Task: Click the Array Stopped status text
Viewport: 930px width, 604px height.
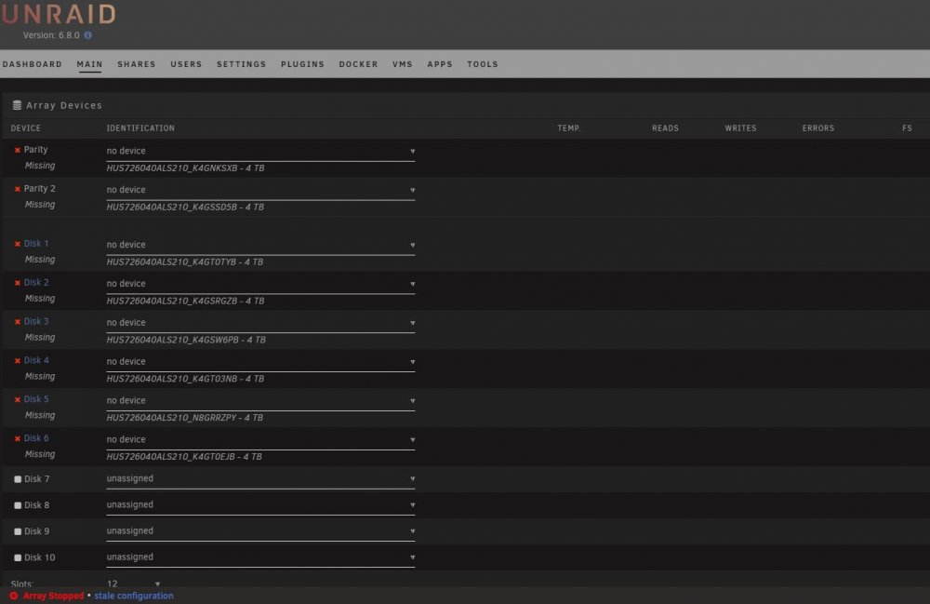Action: (x=53, y=596)
